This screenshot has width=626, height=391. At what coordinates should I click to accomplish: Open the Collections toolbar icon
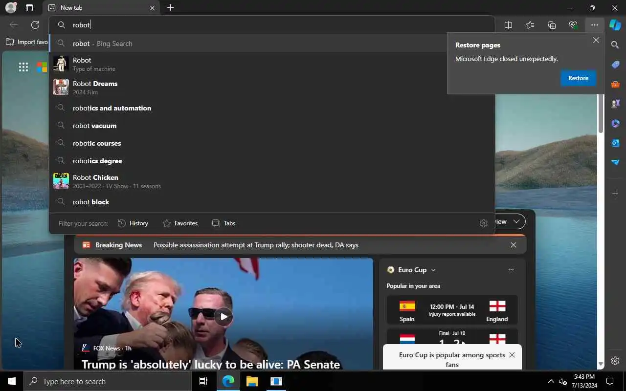click(552, 25)
